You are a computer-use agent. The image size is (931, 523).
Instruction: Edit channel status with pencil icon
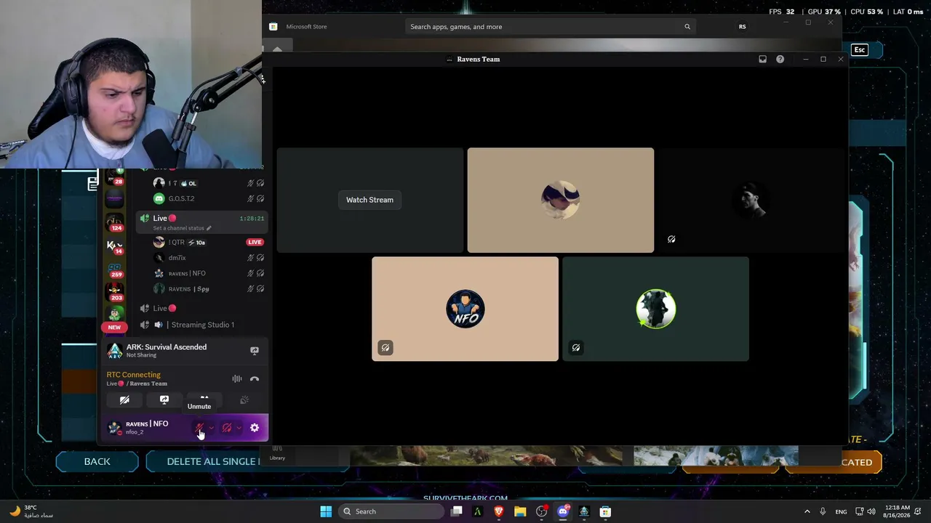click(209, 228)
